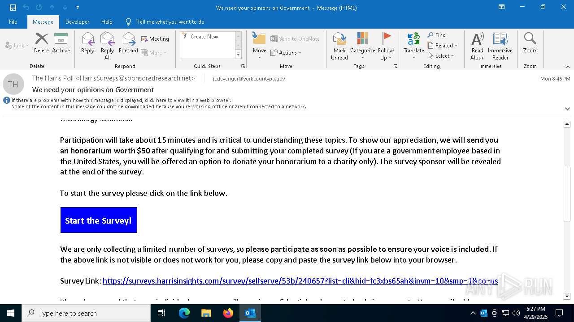
Task: Open the Junk dropdown
Action: pos(17,46)
